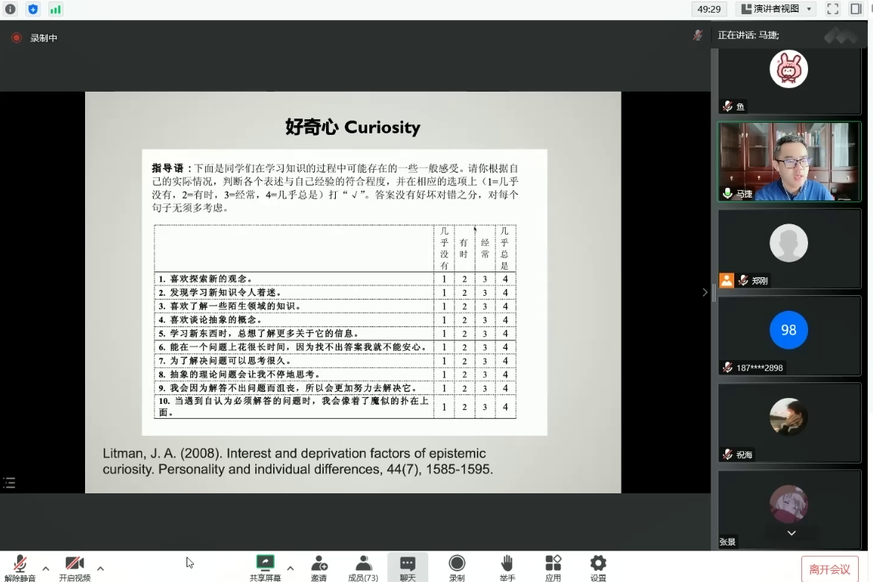The width and height of the screenshot is (873, 582).
Task: Click the blue security shield icon
Action: (33, 10)
